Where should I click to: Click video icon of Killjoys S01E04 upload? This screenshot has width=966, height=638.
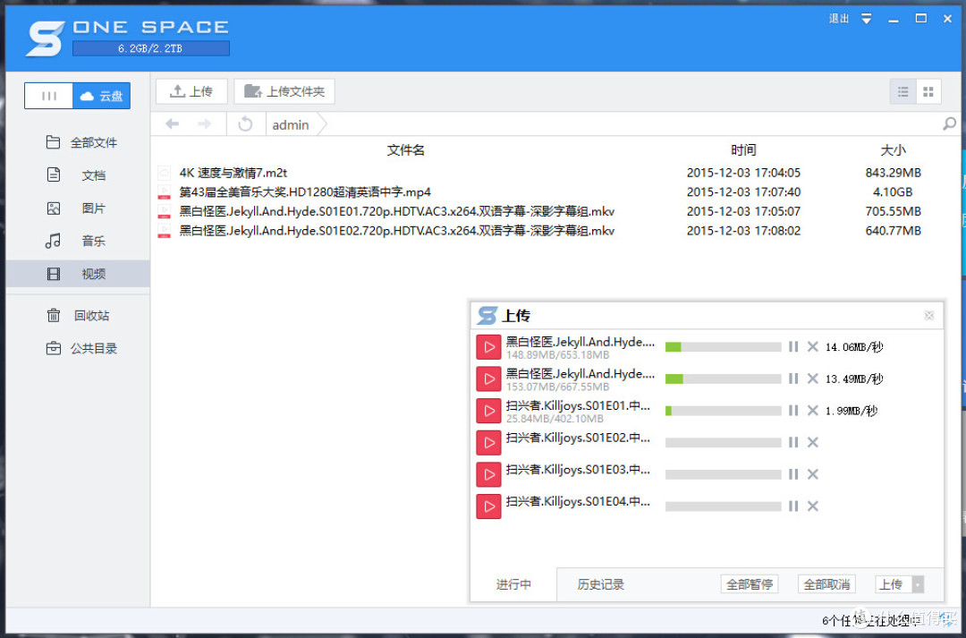point(488,506)
